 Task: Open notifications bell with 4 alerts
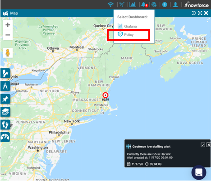(x=144, y=5)
